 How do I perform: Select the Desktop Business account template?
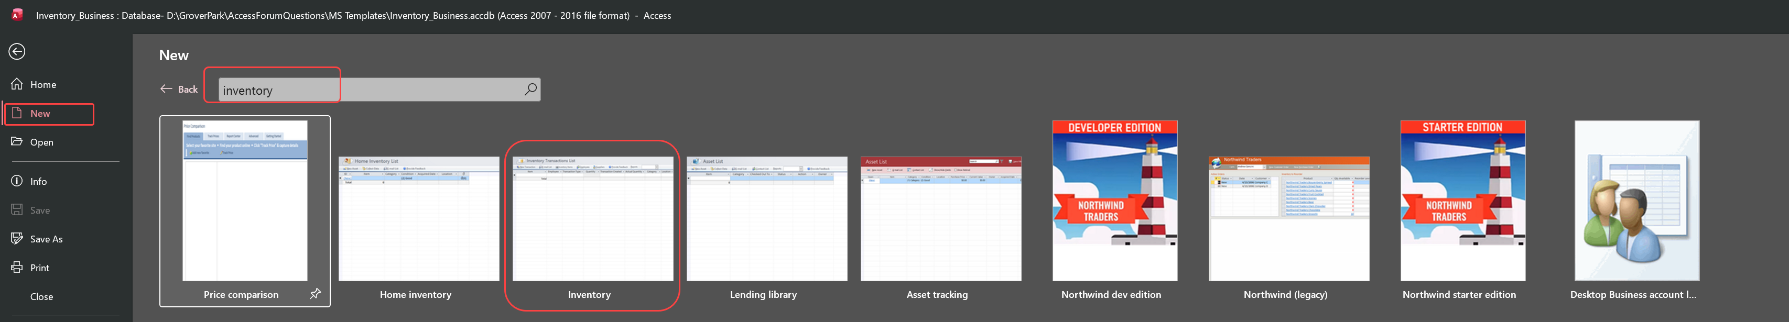[x=1637, y=201]
